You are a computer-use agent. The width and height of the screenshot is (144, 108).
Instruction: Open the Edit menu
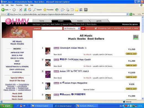(x=7, y=5)
